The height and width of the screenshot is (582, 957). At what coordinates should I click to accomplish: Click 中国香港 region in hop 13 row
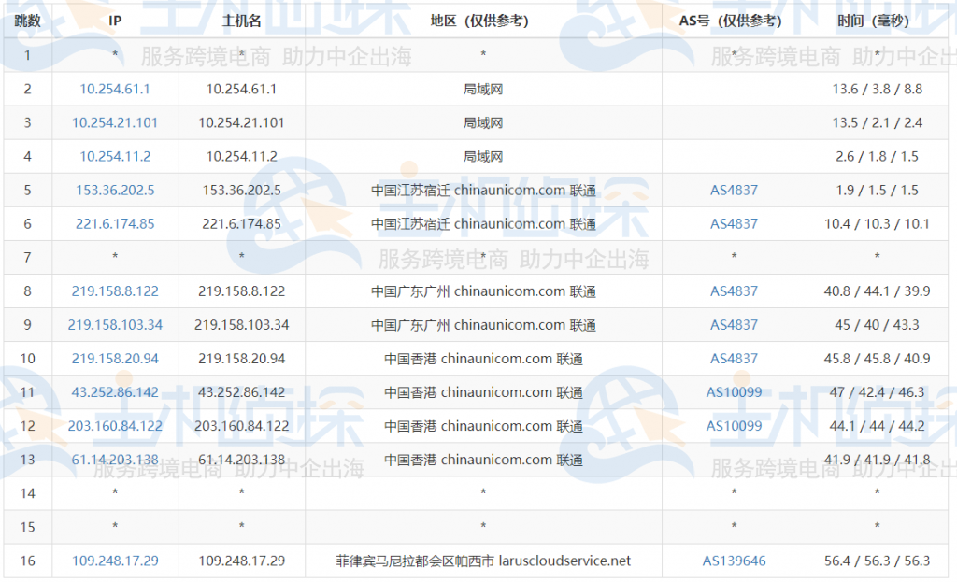click(x=483, y=460)
